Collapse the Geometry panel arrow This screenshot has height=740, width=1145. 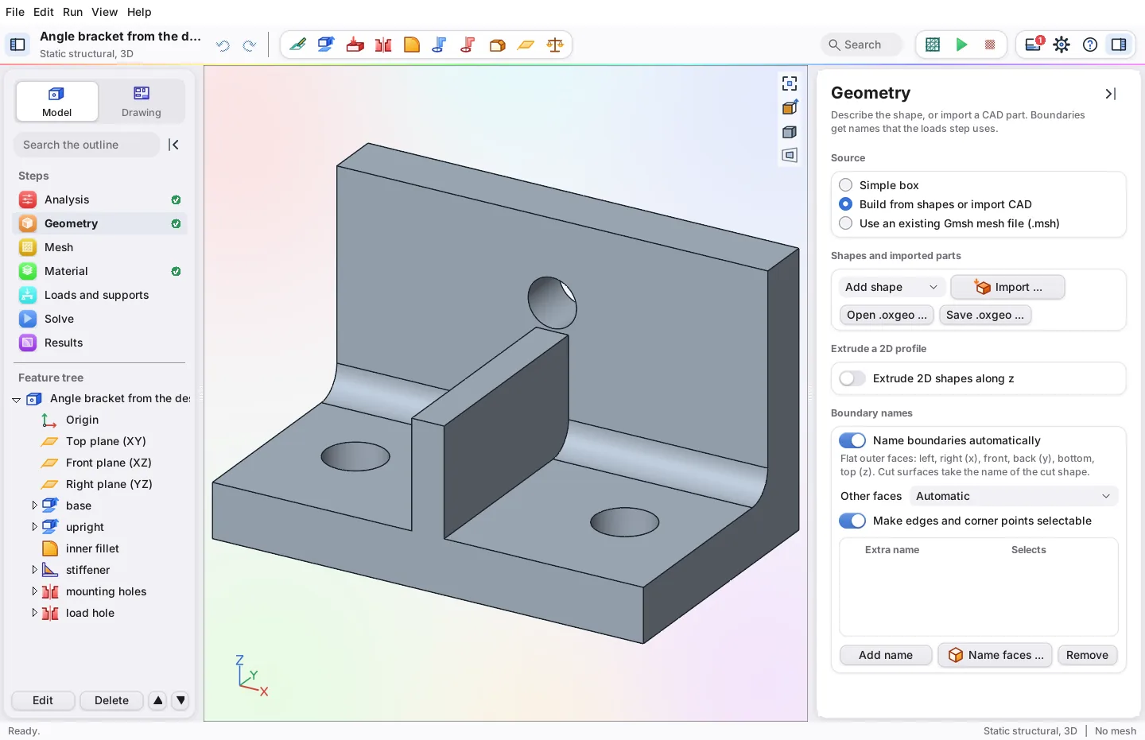1111,94
